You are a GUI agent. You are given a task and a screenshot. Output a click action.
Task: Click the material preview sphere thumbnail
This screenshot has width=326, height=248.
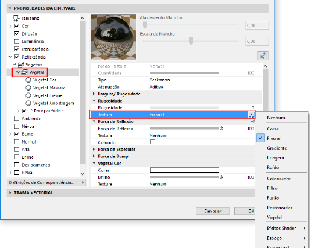pyautogui.click(x=113, y=37)
